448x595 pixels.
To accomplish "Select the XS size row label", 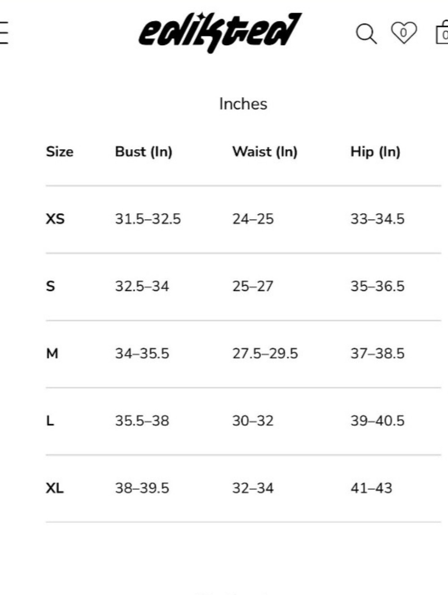I will [55, 219].
